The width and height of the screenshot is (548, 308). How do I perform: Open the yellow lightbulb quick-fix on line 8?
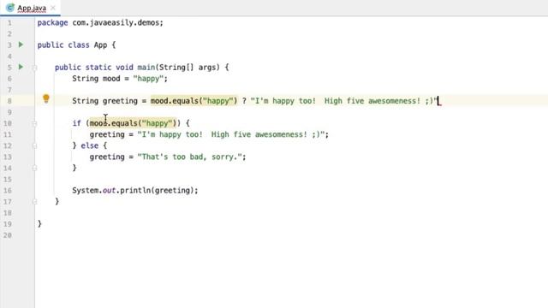point(46,99)
